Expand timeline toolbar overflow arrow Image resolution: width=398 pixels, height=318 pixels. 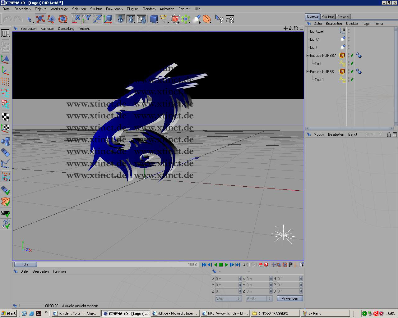tap(302, 265)
